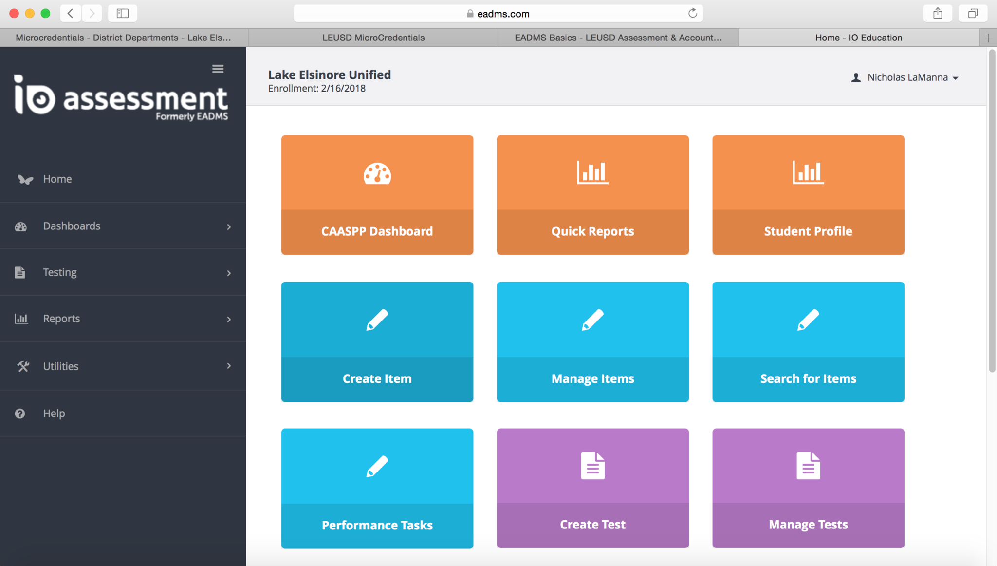Click the Student Profile chart icon
The width and height of the screenshot is (997, 566).
(x=808, y=172)
